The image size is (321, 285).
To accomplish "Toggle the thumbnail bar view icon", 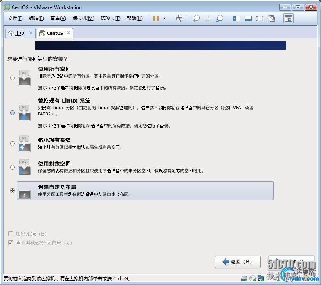I will [248, 18].
